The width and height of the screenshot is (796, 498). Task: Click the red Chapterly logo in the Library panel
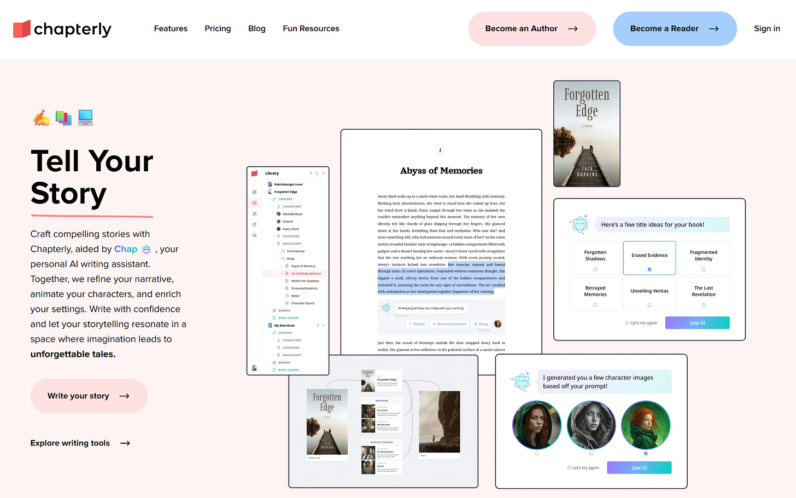(x=254, y=173)
